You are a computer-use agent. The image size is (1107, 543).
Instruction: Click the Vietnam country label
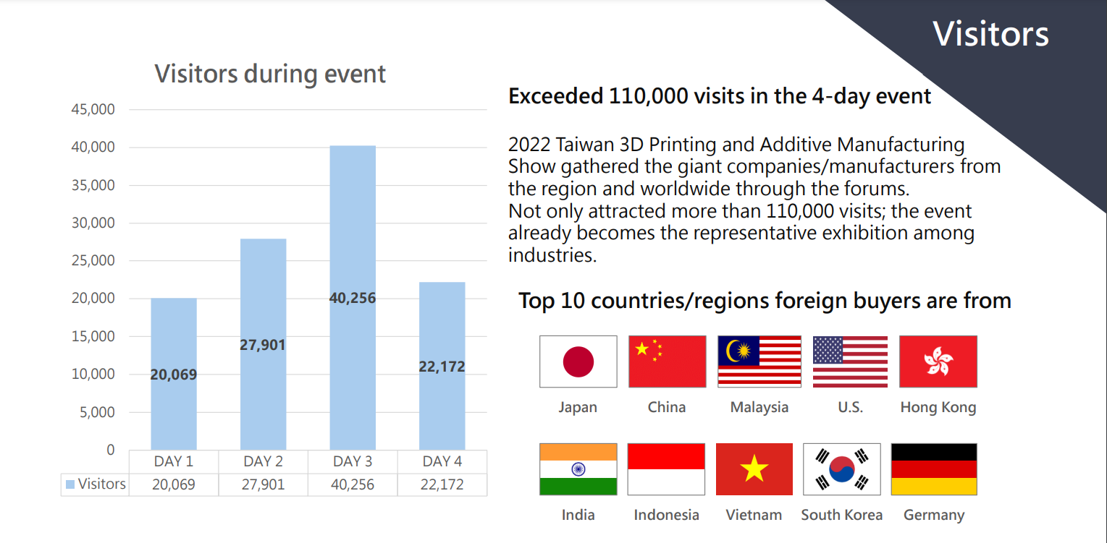tap(754, 515)
